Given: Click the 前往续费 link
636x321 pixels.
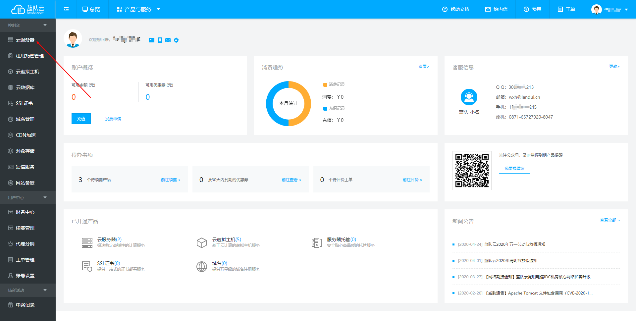Looking at the screenshot, I should (x=170, y=180).
